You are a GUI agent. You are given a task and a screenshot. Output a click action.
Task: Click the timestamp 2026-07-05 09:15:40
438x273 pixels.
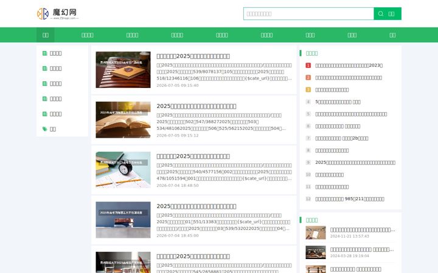tap(178, 86)
